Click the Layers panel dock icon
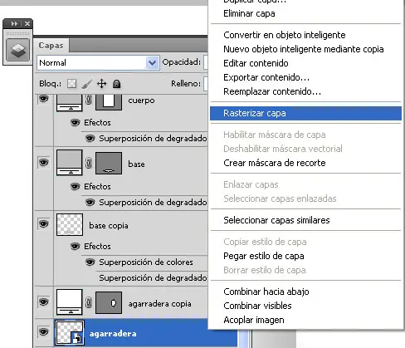The height and width of the screenshot is (348, 405). [17, 50]
